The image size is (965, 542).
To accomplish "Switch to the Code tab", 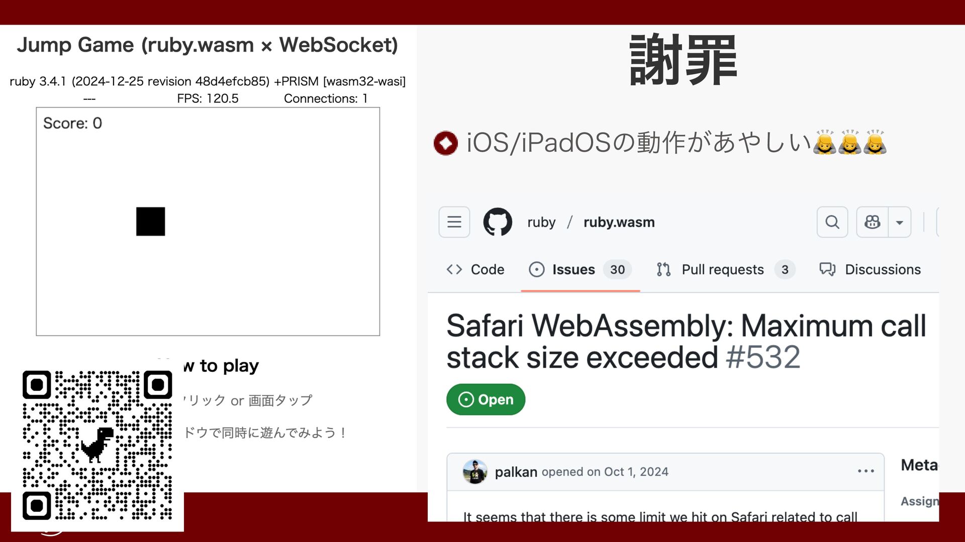I will click(x=475, y=269).
